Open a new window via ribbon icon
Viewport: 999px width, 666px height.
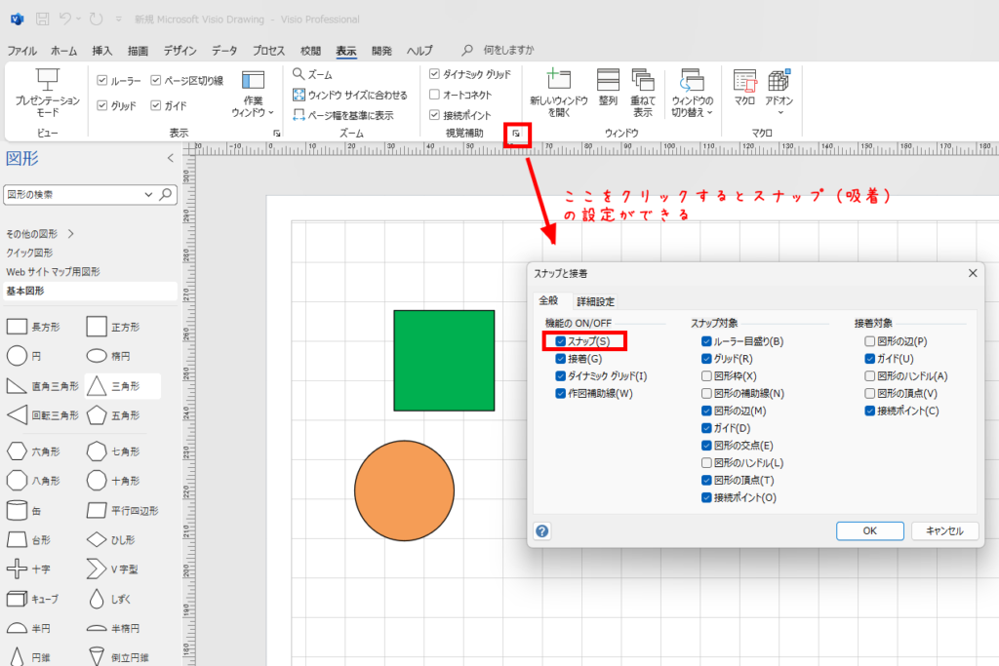tap(558, 82)
